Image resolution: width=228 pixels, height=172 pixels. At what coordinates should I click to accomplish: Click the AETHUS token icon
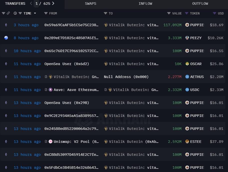(187, 77)
